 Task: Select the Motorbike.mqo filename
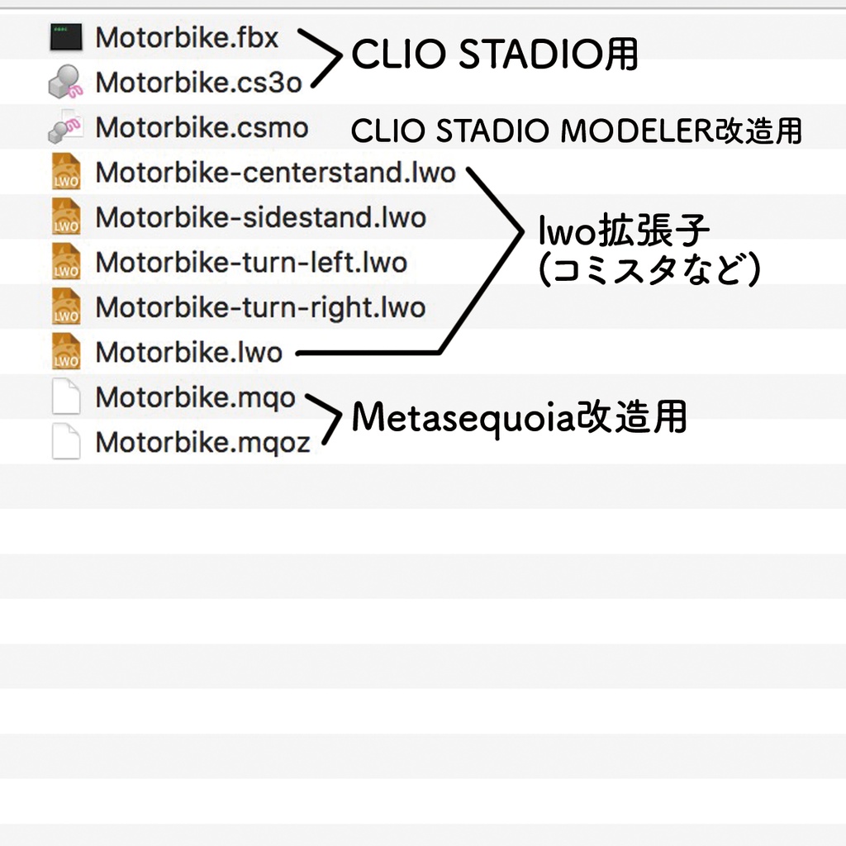tap(195, 397)
